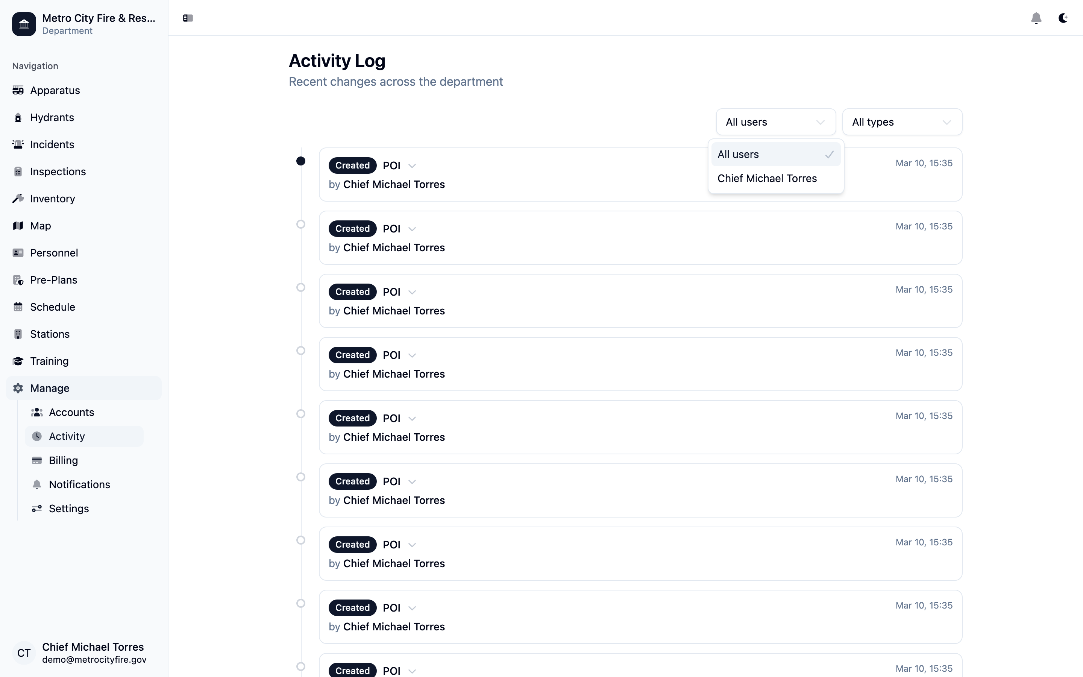Click the Inspections clipboard icon

click(18, 172)
